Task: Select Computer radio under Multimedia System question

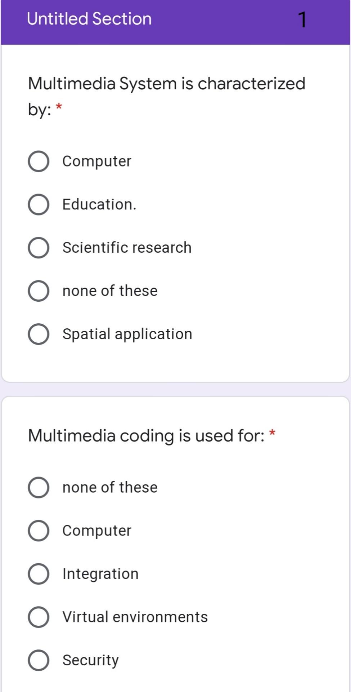Action: coord(39,161)
